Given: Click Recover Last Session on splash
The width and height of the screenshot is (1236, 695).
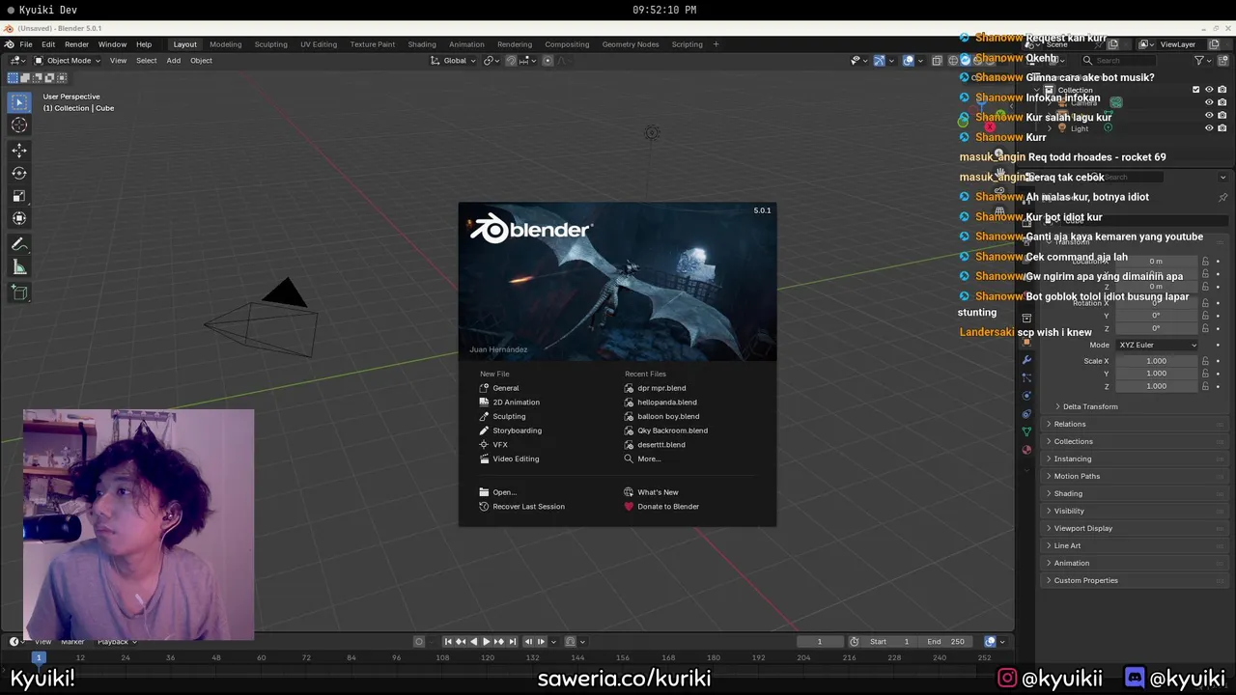Looking at the screenshot, I should pos(528,507).
